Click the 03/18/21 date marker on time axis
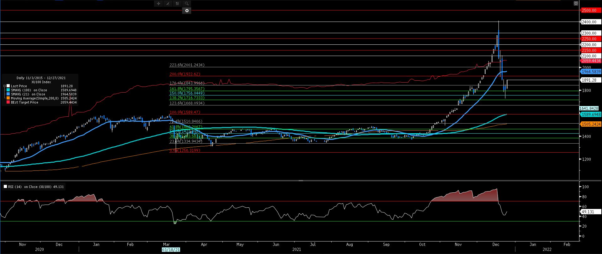This screenshot has height=254, width=602. click(171, 250)
